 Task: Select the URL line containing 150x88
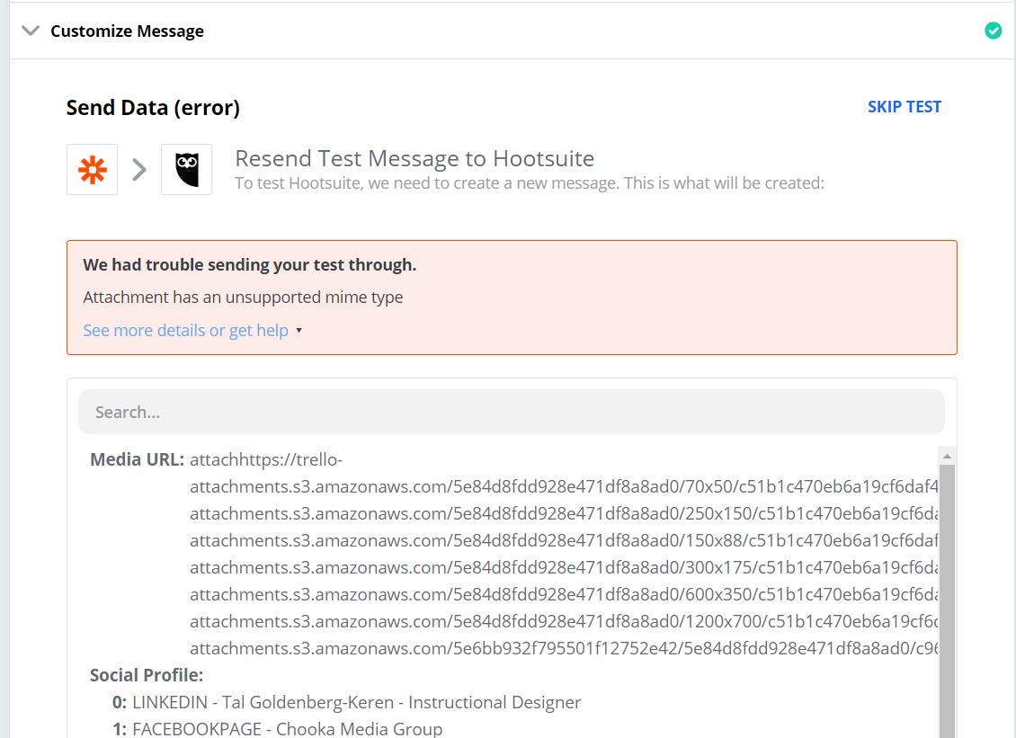[564, 540]
